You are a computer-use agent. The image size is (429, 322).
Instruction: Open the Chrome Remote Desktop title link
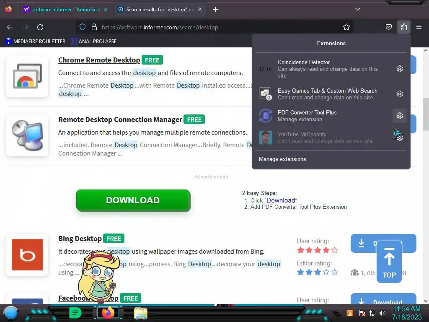click(99, 60)
